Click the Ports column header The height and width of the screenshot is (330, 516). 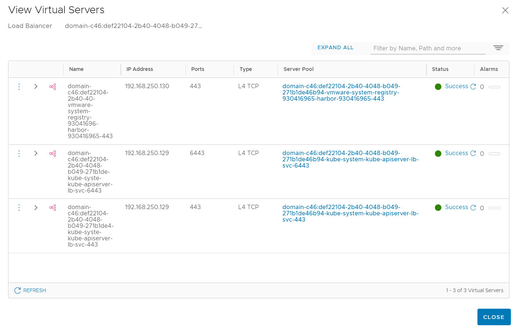198,69
